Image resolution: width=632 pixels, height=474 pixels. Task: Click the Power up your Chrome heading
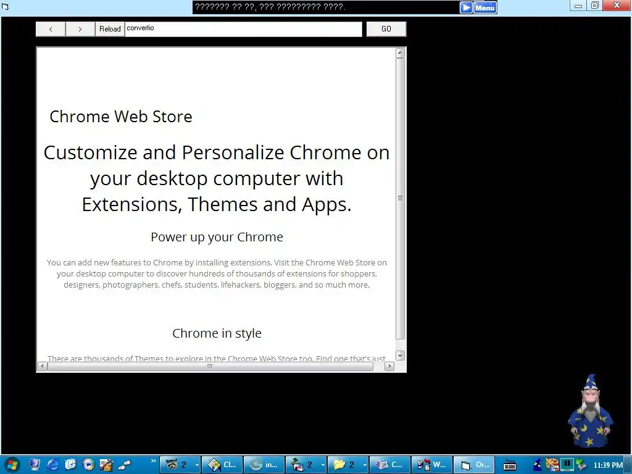point(217,237)
